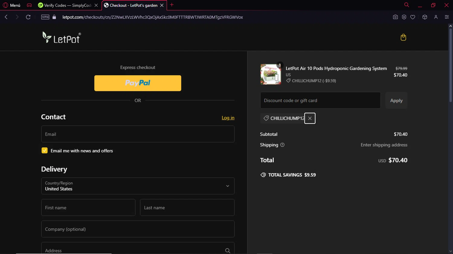Click the Apply discount button
This screenshot has height=254, width=453.
tap(396, 100)
